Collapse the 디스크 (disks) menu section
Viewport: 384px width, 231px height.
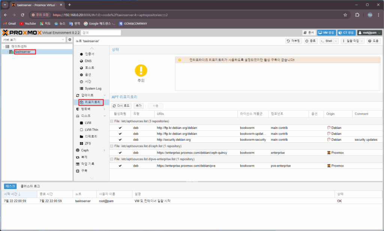[x=105, y=116]
